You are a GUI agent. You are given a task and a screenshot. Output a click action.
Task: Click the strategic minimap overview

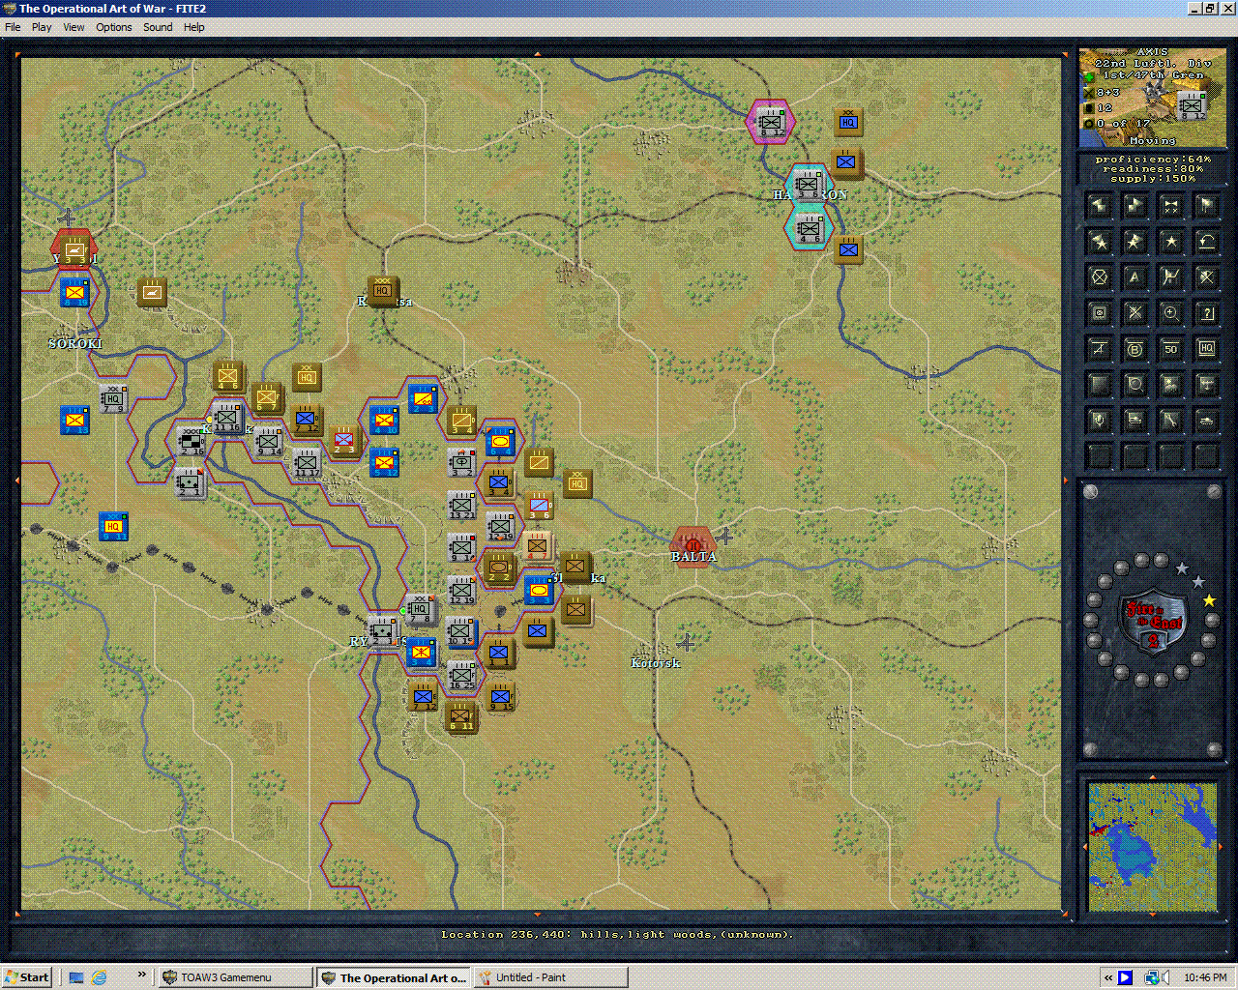coord(1152,847)
